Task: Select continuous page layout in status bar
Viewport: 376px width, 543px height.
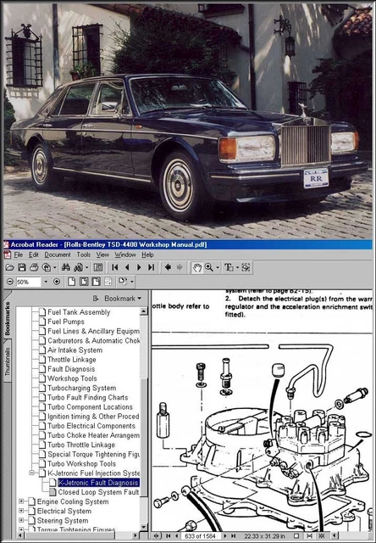Action: pyautogui.click(x=309, y=536)
